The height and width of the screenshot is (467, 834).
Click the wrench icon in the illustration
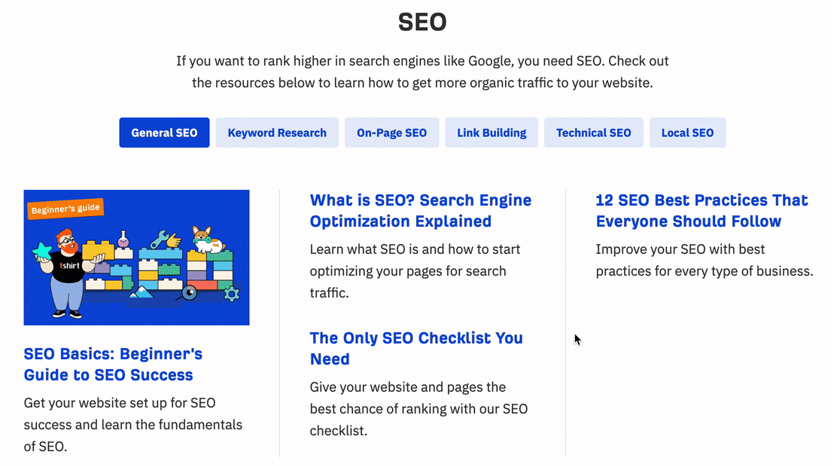click(160, 240)
